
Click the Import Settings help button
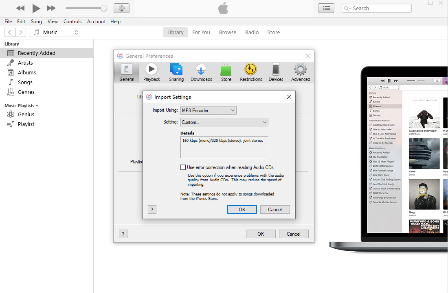pyautogui.click(x=152, y=210)
